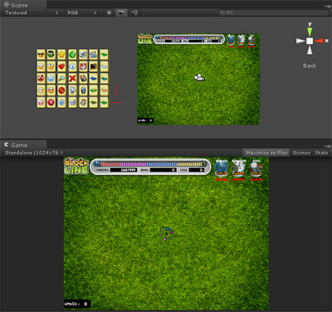Toggle the scene image effects button

tap(121, 12)
